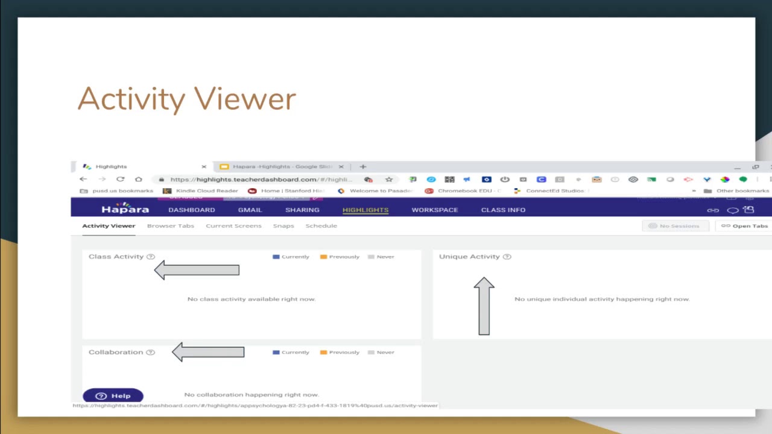Open Collaboration help question mark
This screenshot has width=772, height=434.
[x=151, y=352]
